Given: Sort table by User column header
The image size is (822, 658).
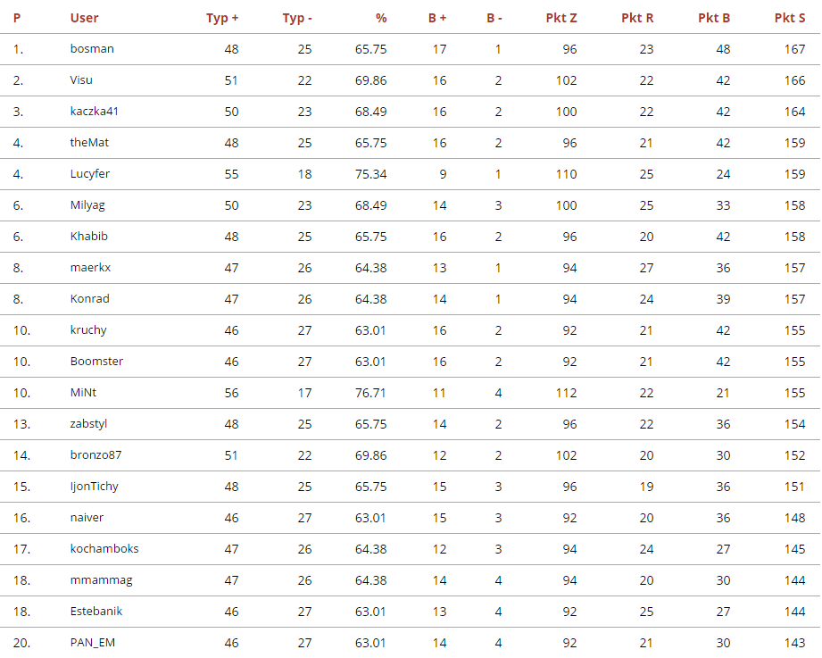Looking at the screenshot, I should coord(85,18).
